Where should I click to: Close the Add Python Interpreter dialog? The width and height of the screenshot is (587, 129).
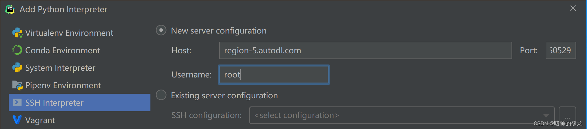coord(573,8)
